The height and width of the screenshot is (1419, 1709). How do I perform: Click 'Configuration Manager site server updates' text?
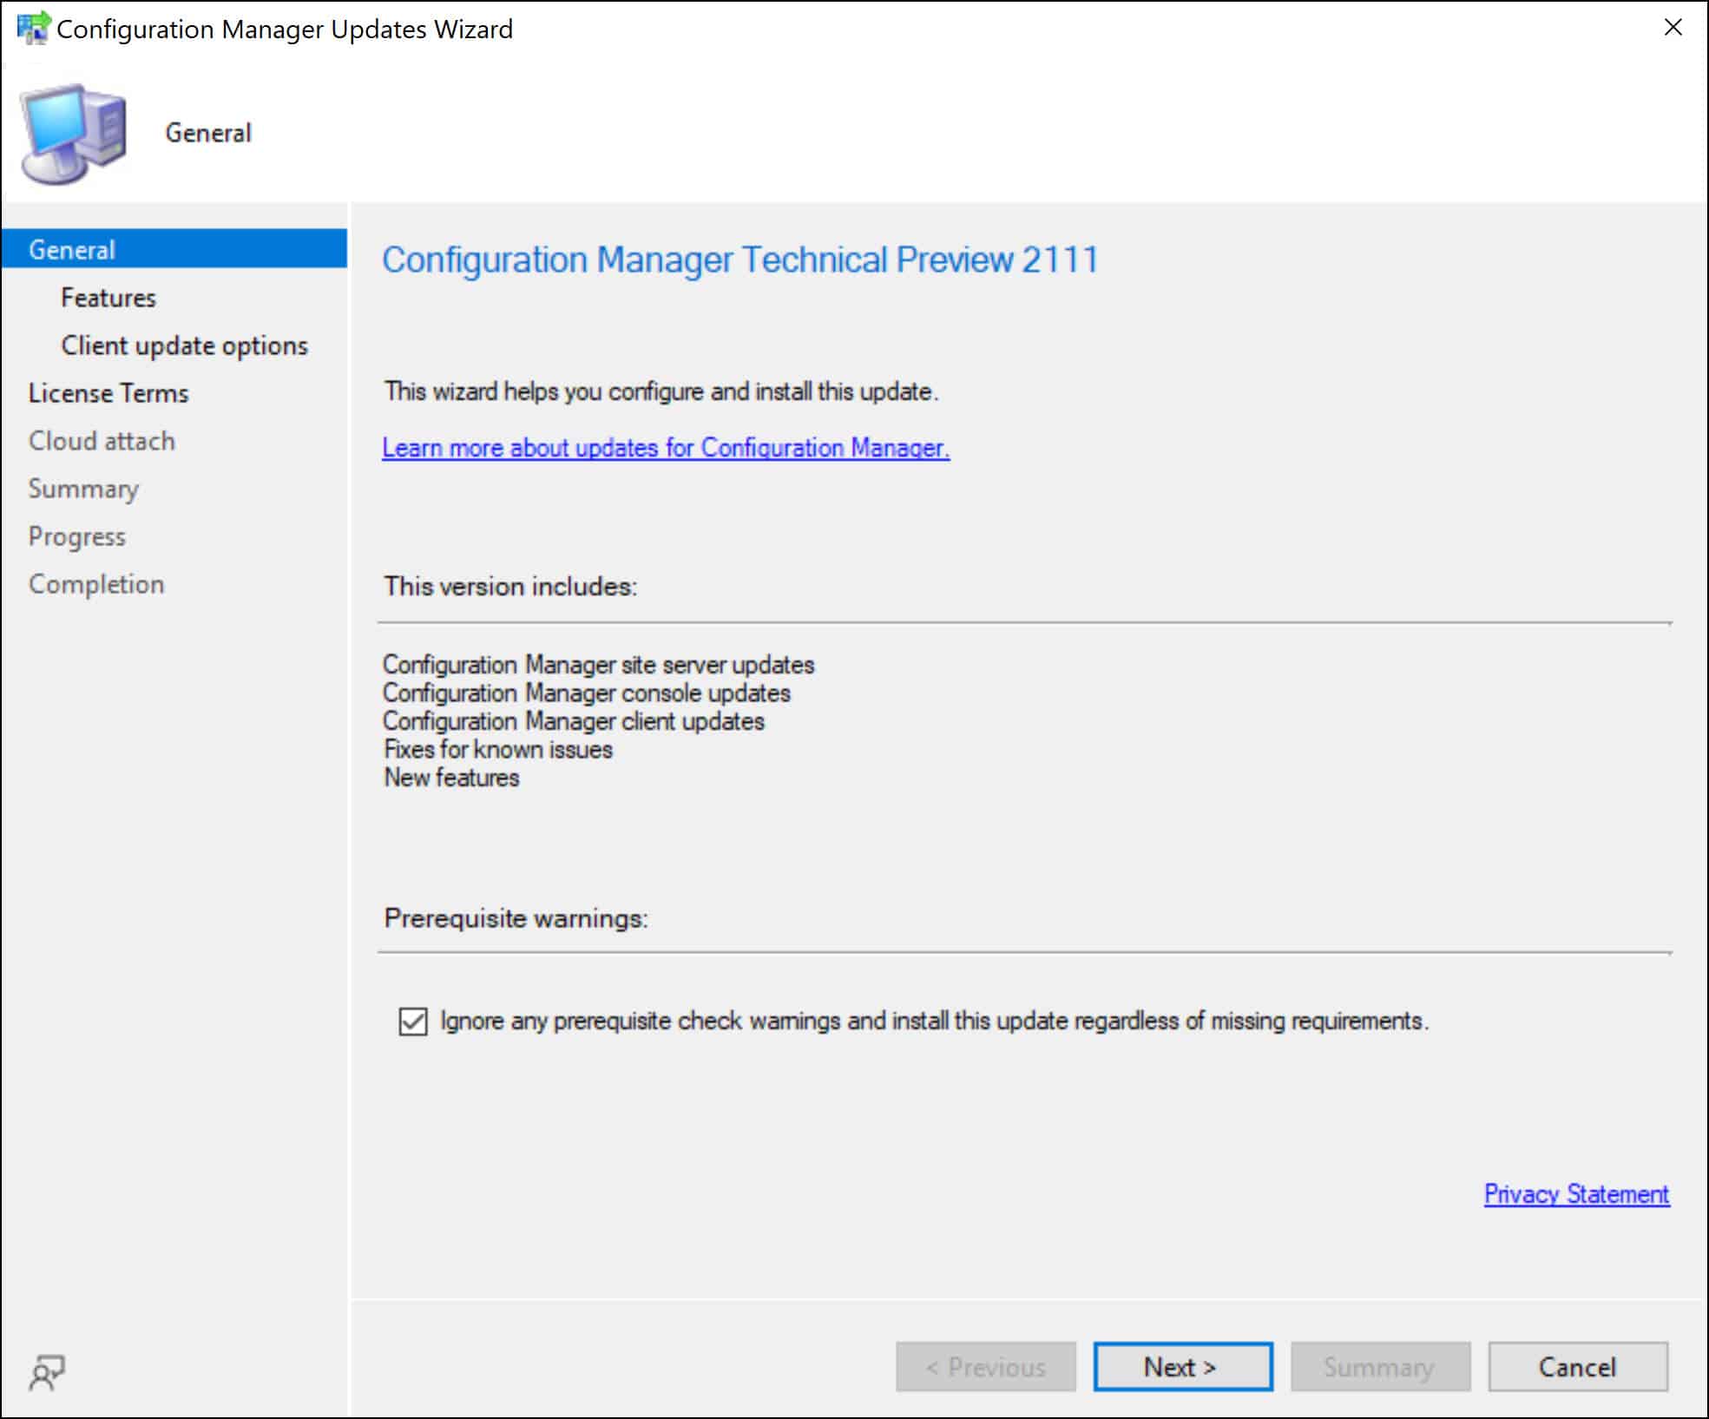coord(599,665)
